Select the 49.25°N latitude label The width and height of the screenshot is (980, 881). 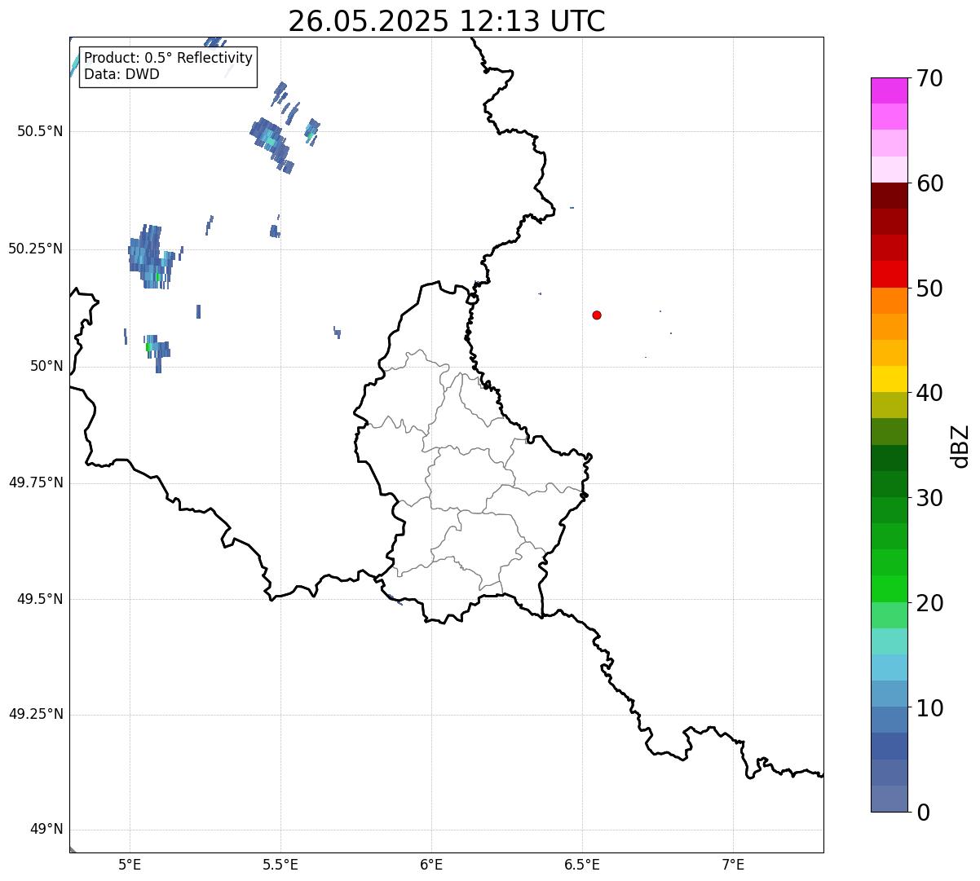tap(35, 714)
